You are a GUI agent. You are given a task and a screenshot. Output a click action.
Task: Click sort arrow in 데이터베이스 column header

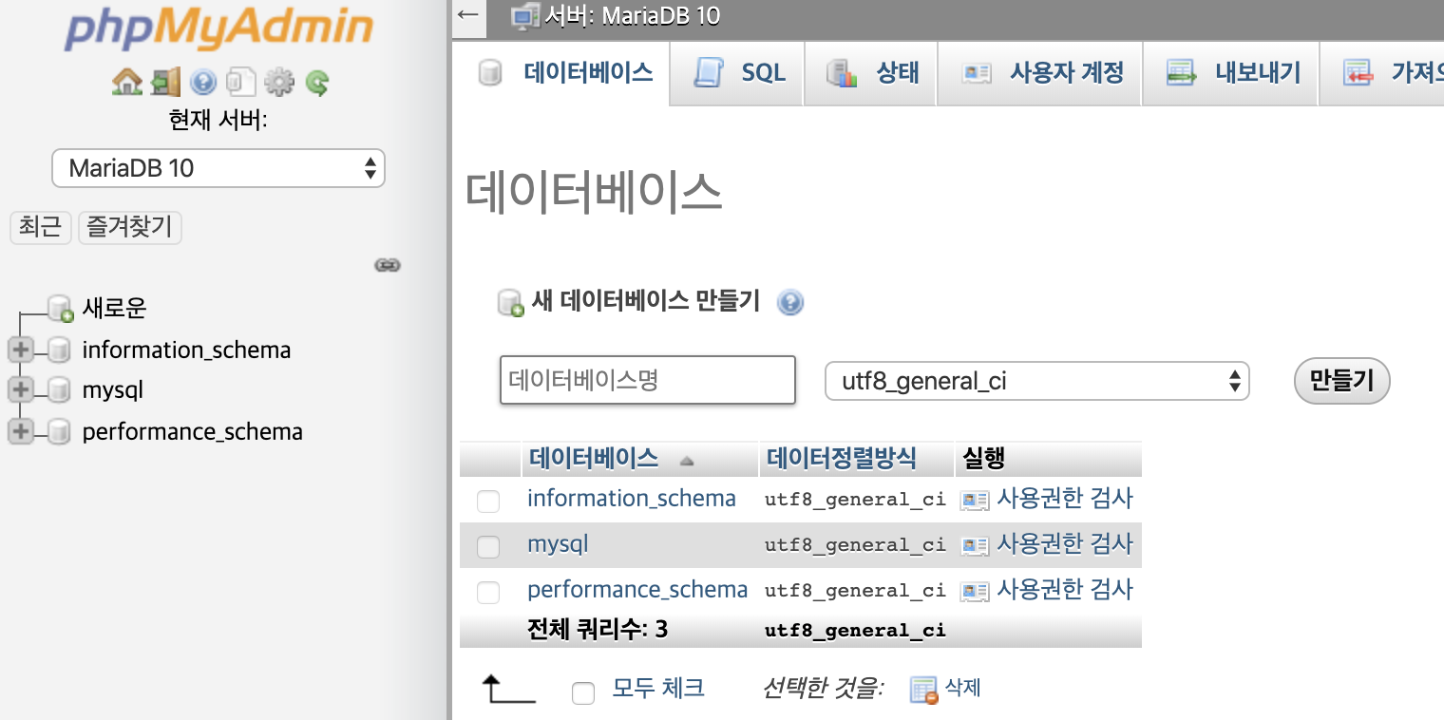(687, 462)
